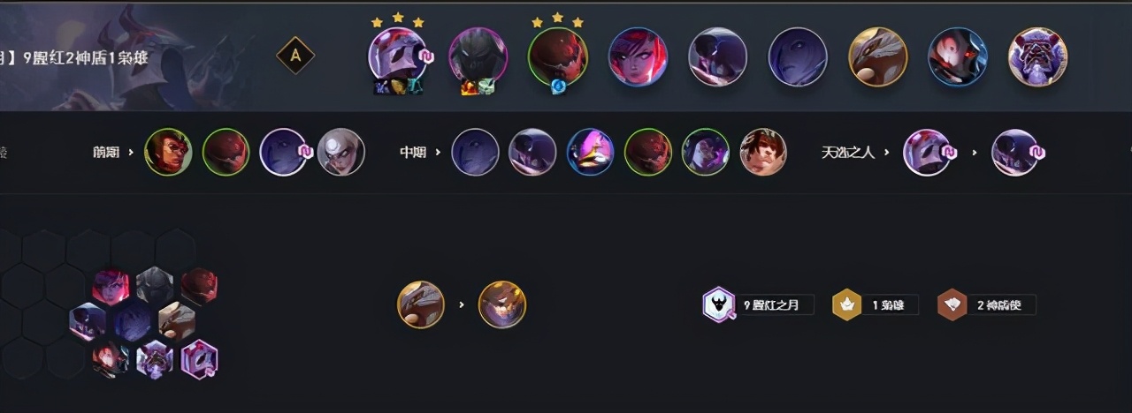Click the three-star green-bordered champion in top row

coord(558,56)
